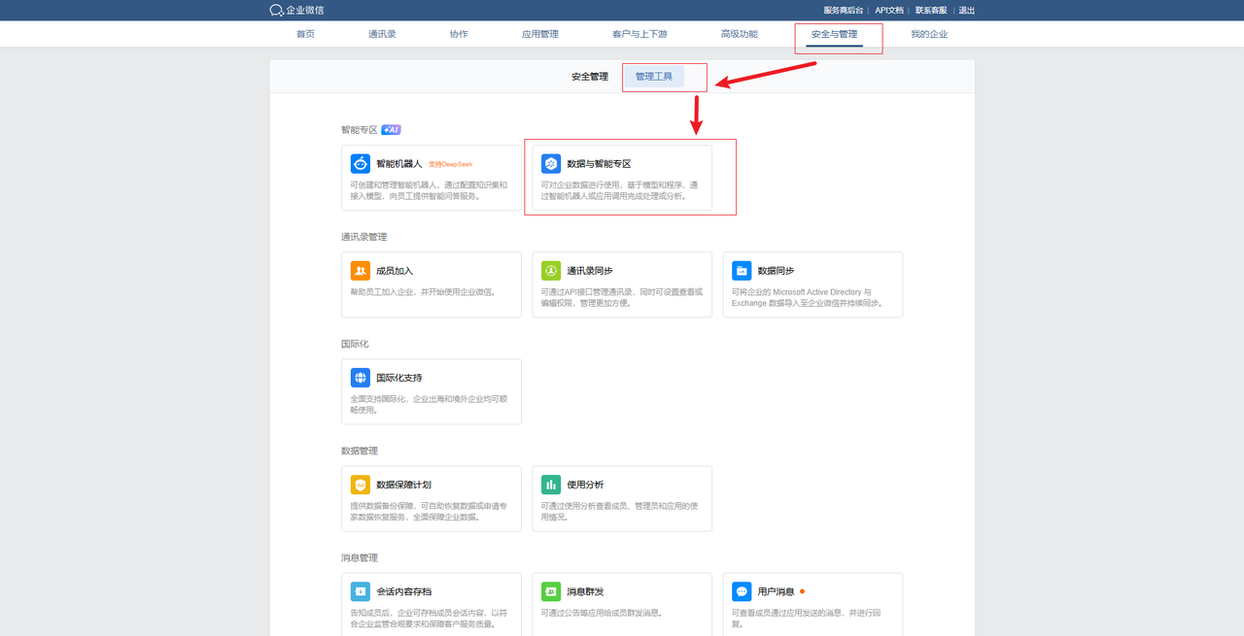1244x636 pixels.
Task: Click the 消息群发 green icon
Action: [551, 591]
